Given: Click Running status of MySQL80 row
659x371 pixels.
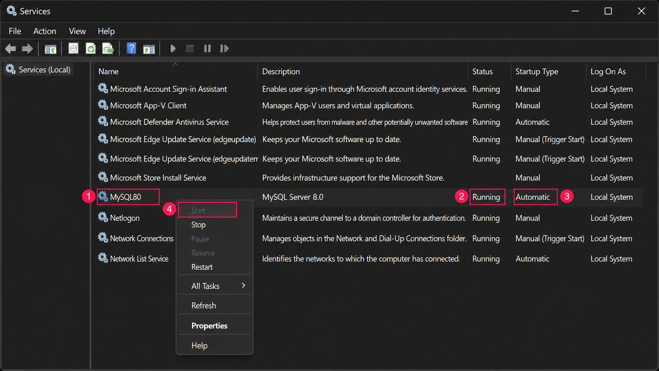Looking at the screenshot, I should coord(486,197).
